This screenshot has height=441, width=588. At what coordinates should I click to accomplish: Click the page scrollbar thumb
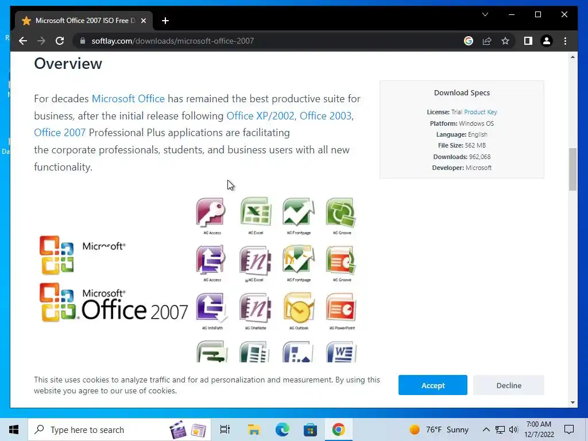click(572, 169)
